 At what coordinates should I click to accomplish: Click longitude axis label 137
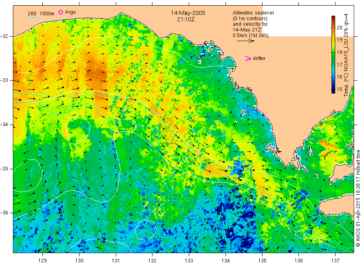point(335,261)
